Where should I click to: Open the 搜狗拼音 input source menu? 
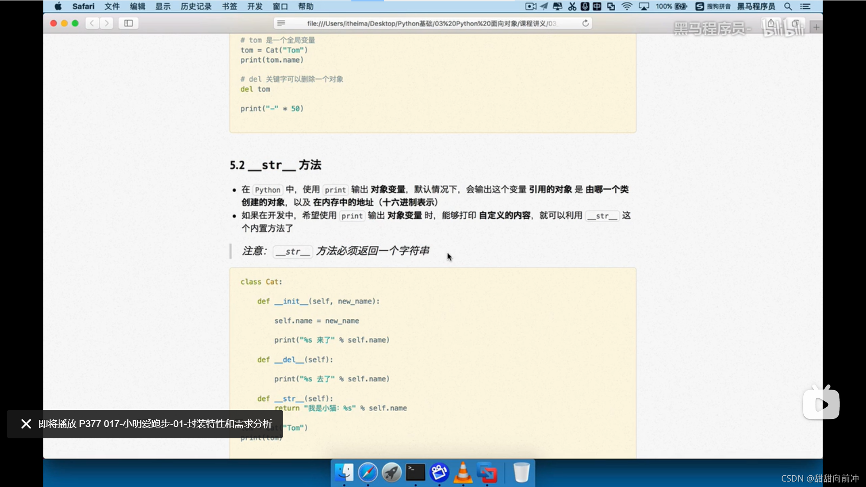(713, 6)
